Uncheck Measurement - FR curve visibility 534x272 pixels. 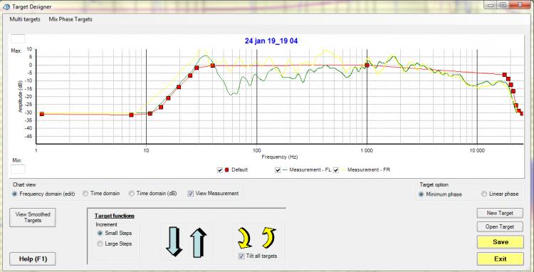click(336, 170)
